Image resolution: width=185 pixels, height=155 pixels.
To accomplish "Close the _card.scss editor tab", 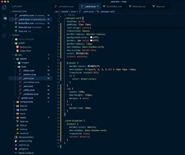I will [x=98, y=6].
